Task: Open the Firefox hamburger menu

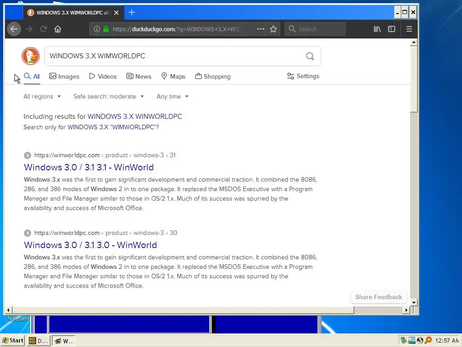Action: [x=409, y=29]
